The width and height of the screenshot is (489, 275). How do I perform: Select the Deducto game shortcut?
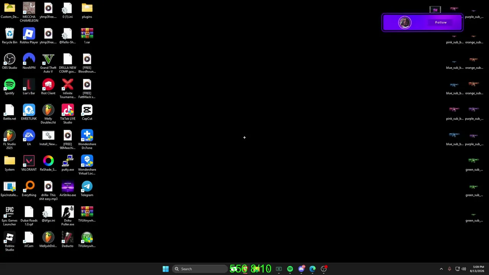pyautogui.click(x=68, y=240)
